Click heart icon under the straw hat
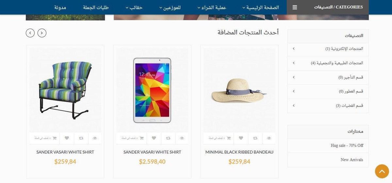 (241, 138)
